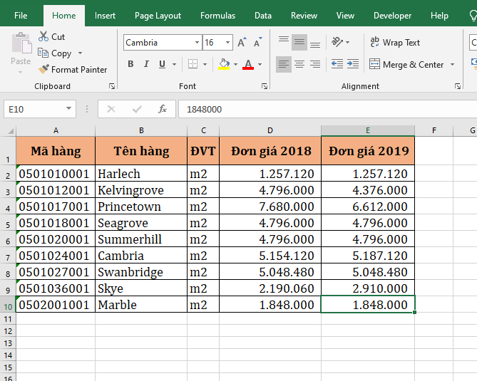Viewport: 477px width, 381px height.
Task: Click the Orientation text angle icon
Action: (337, 43)
